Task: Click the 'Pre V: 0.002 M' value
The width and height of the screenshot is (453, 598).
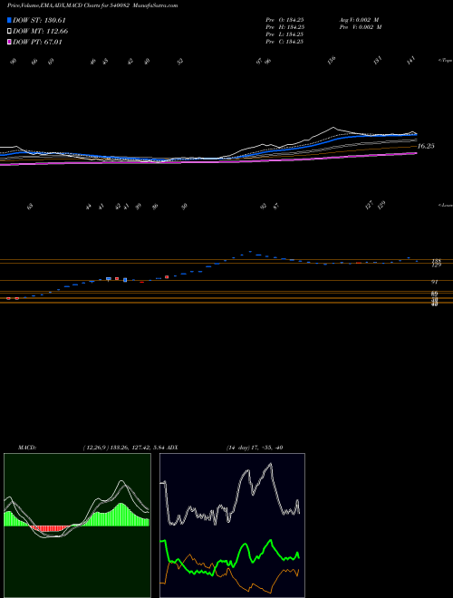Action: point(361,27)
